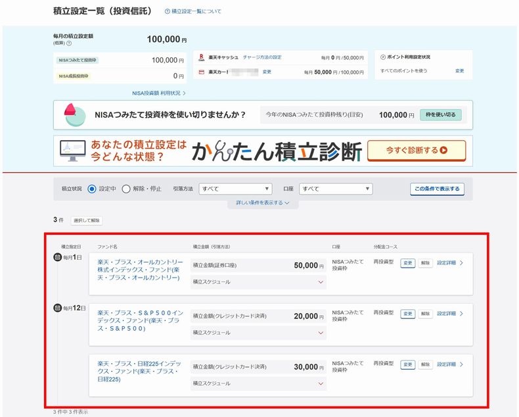Image resolution: width=519 pixels, height=417 pixels.
Task: Click 変更 next to 楽天カード
Action: (x=267, y=72)
